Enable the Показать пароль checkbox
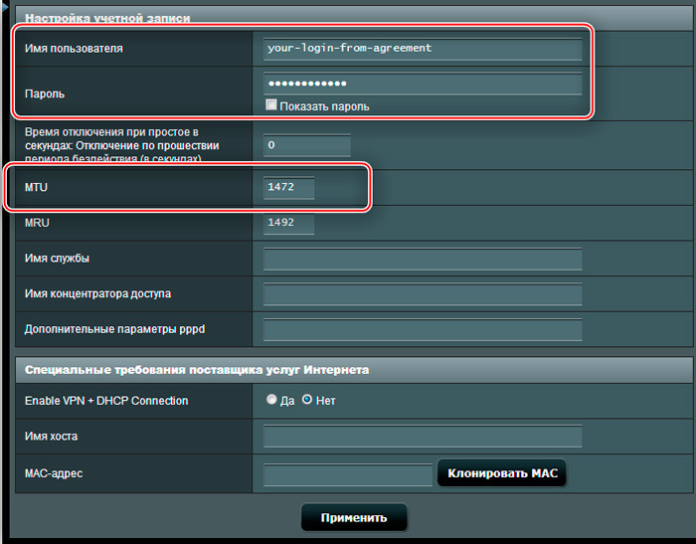 pyautogui.click(x=270, y=104)
